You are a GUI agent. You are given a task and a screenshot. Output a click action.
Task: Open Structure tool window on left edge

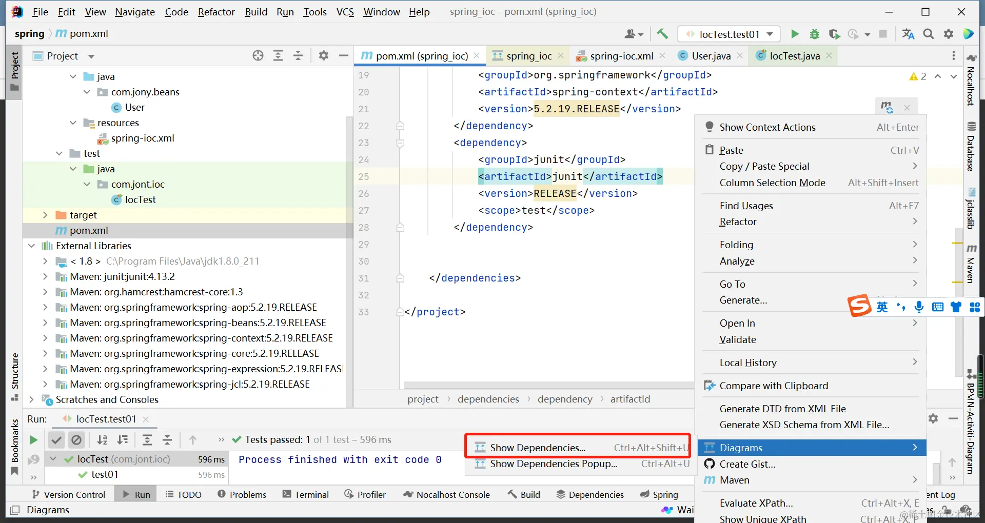[x=15, y=377]
